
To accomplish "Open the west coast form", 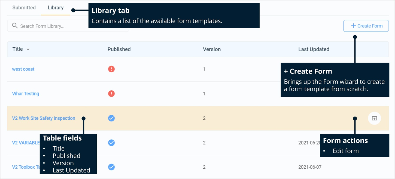I will click(23, 69).
